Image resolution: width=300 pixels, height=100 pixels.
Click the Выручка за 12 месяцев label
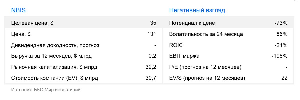[51, 56]
